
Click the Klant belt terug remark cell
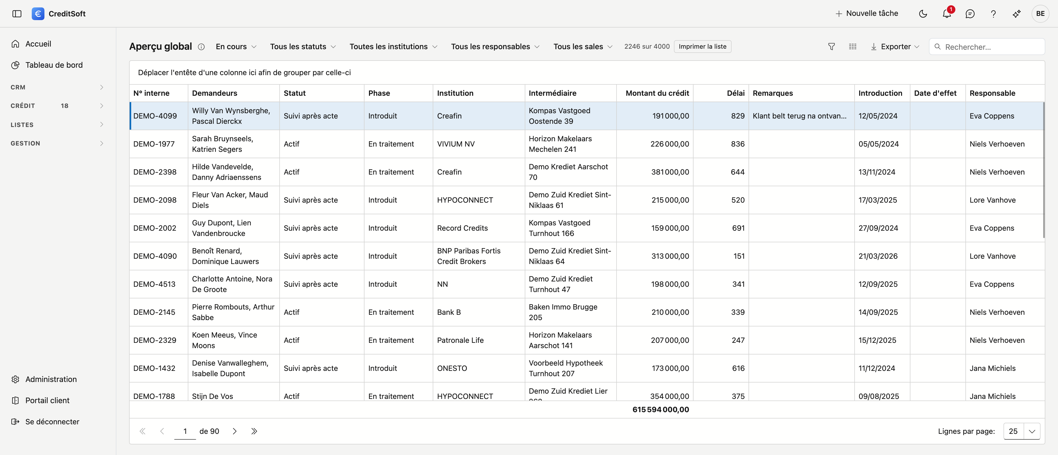(801, 116)
